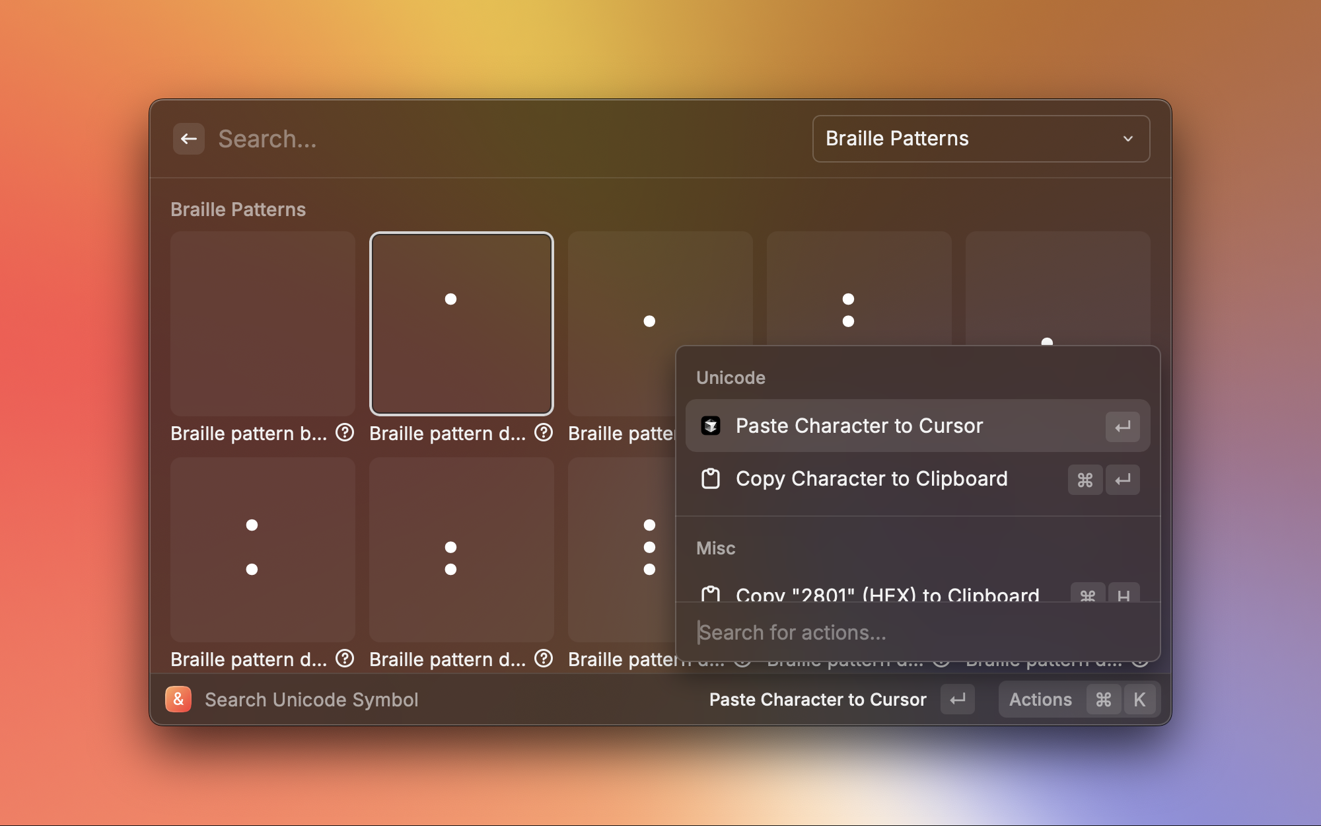Select the bottom-left two-dot Braille tile
The height and width of the screenshot is (826, 1321).
[x=262, y=549]
